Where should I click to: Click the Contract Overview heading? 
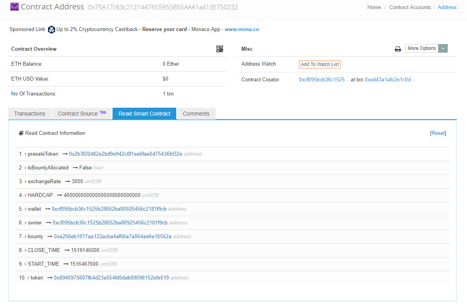[x=34, y=49]
